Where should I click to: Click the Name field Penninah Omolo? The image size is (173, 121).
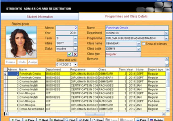point(137,28)
